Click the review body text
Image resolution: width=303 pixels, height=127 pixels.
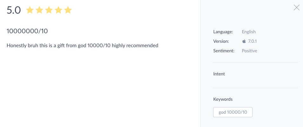[x=82, y=46]
